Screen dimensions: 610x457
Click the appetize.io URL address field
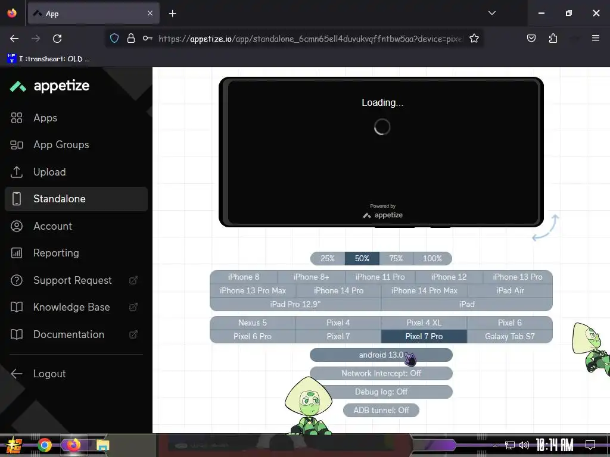[310, 39]
